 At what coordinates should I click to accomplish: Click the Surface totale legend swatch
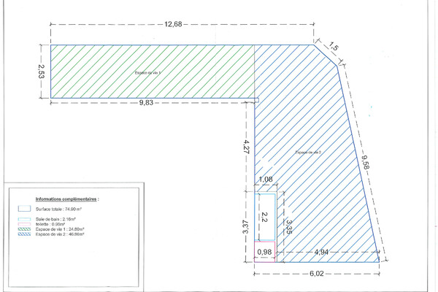click(25, 208)
